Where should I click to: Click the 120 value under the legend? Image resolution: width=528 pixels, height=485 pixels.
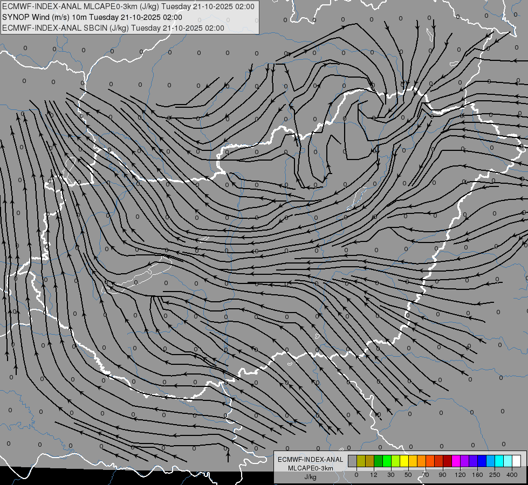pos(460,475)
